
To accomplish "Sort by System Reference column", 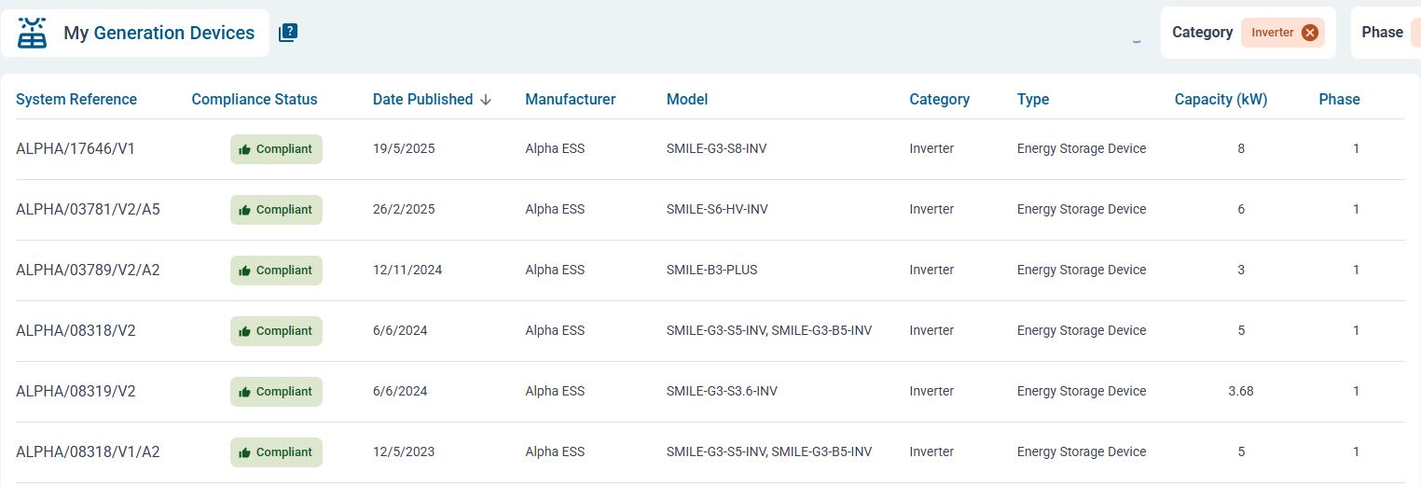I will coord(76,99).
